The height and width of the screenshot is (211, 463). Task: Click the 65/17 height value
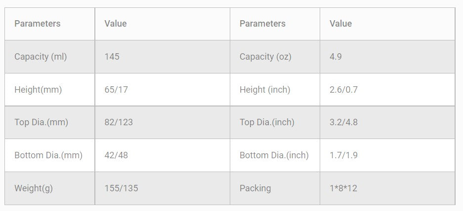[116, 90]
